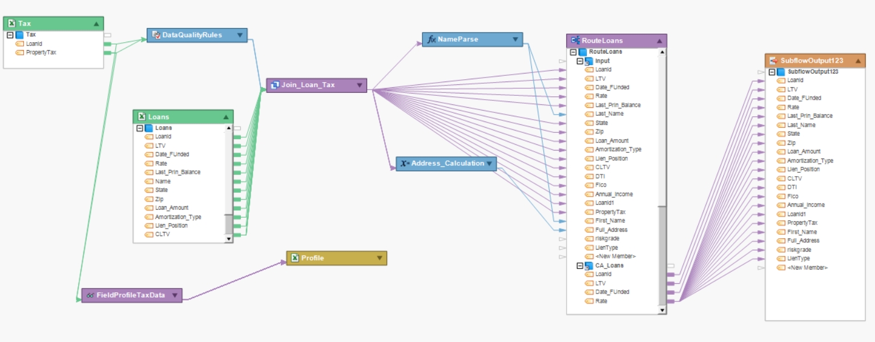Click the NameParse fx function icon

pos(432,39)
